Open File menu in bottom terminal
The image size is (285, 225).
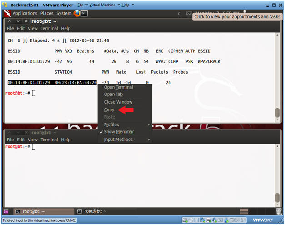(10, 140)
